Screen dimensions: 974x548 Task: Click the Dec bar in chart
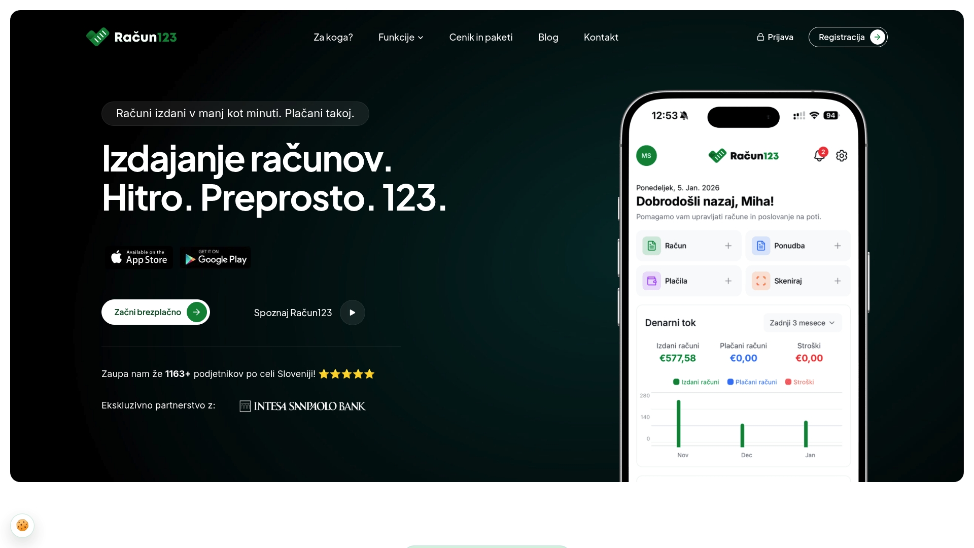(x=742, y=435)
